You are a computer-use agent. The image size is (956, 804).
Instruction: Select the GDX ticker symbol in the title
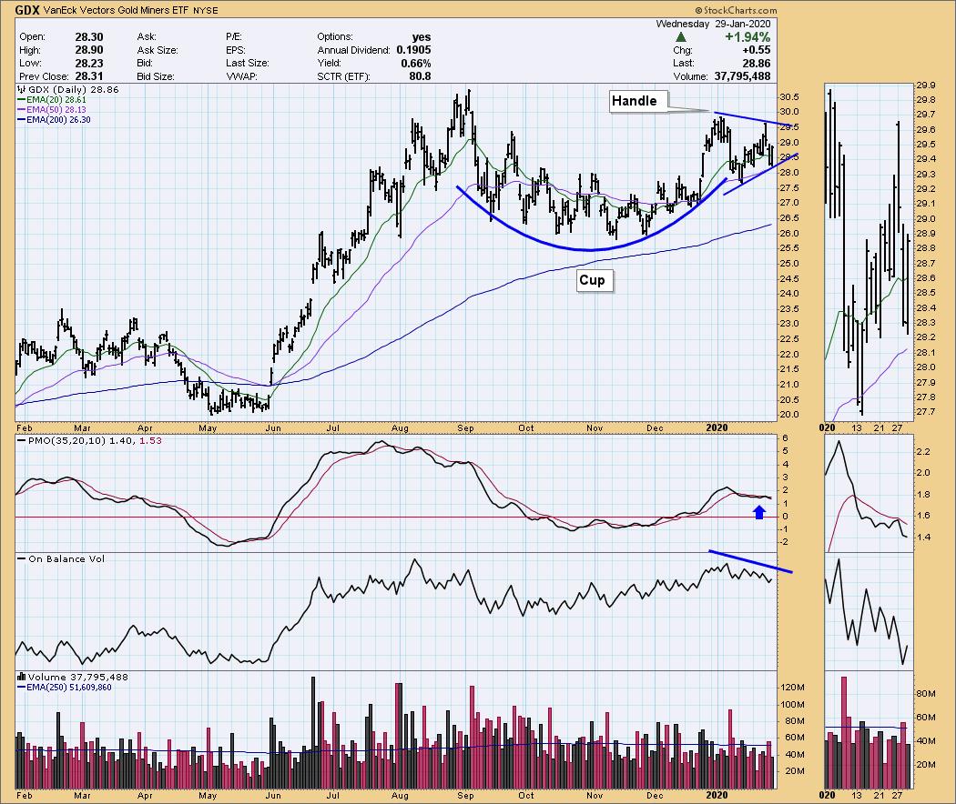coord(27,10)
